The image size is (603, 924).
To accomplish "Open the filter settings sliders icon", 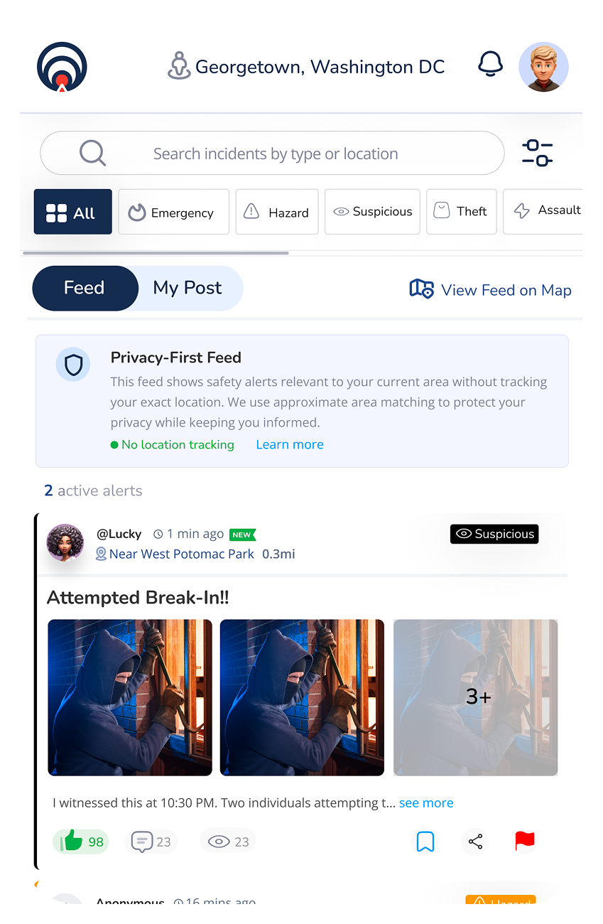I will point(538,153).
